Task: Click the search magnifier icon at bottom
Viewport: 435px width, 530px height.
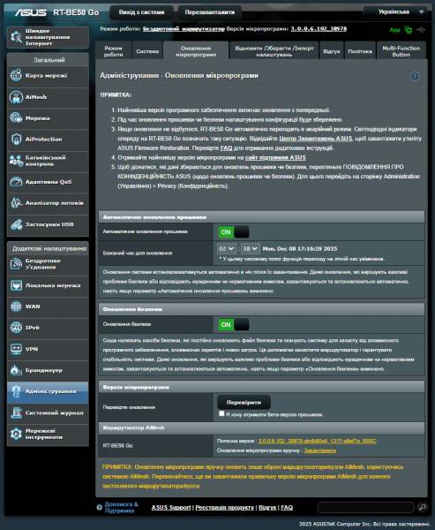Action: click(x=422, y=507)
